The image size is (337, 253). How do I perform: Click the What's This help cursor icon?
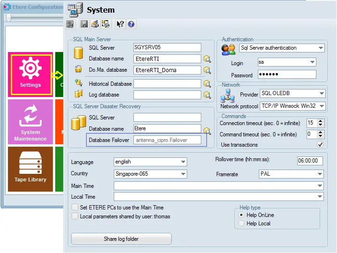click(120, 24)
